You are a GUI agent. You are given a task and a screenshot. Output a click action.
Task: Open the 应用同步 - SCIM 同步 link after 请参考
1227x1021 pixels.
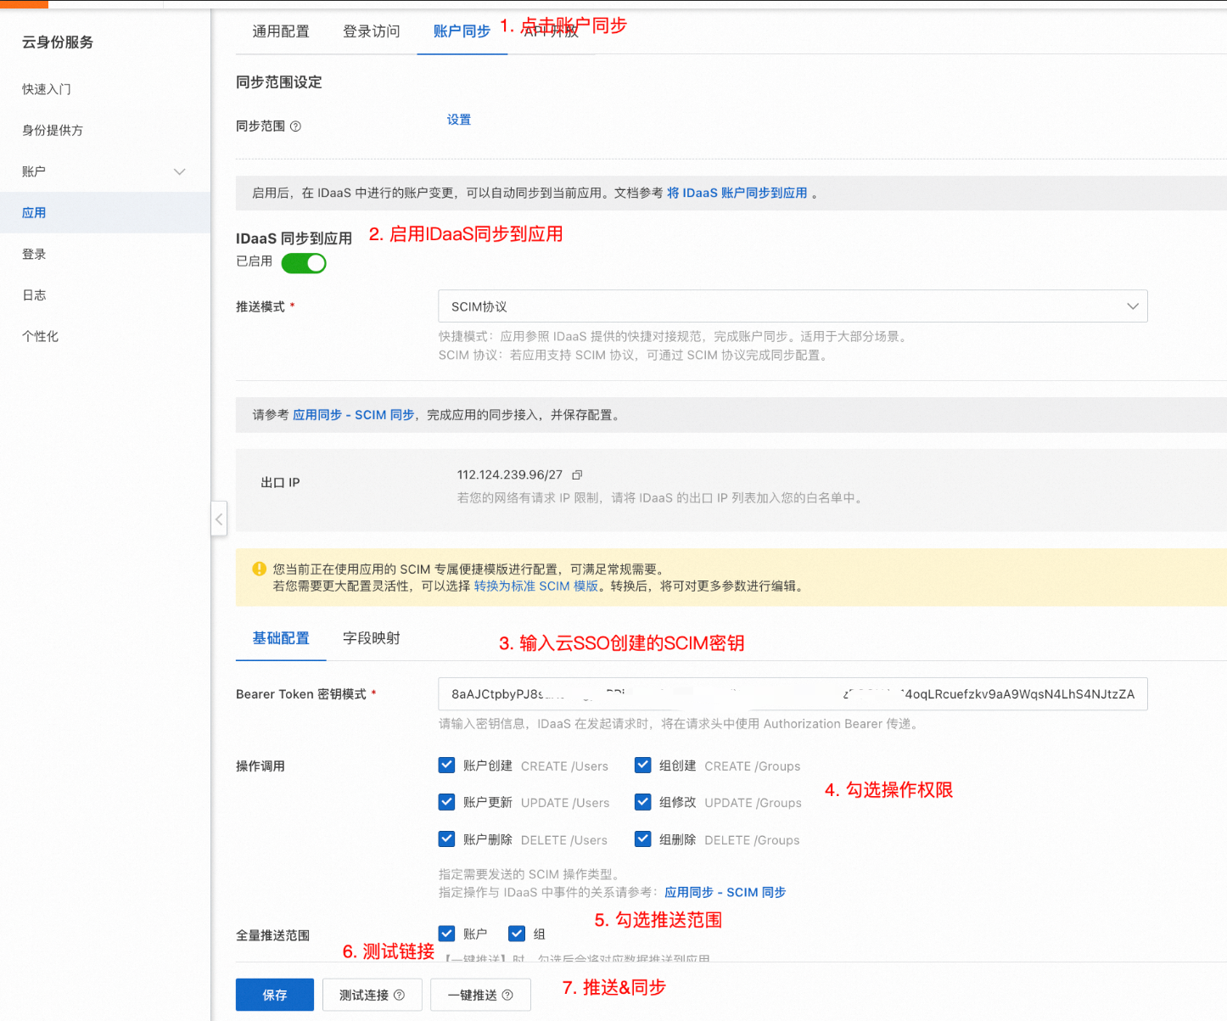(354, 415)
